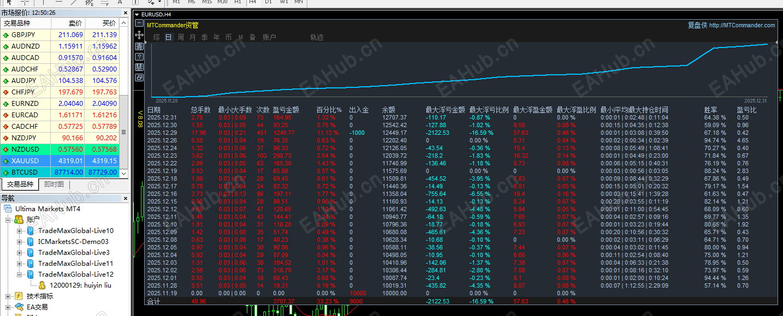Click the 卖价 bid column header
Screen dimensions: 783x316
[x=68, y=23]
